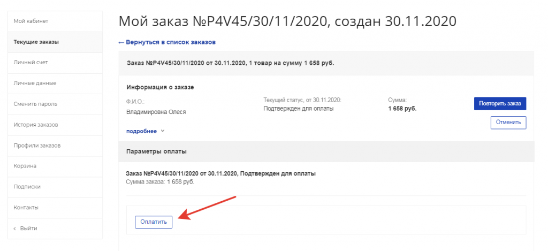Viewport: 548px width, 251px height.
Task: Open Сменить пароль page
Action: 55,104
